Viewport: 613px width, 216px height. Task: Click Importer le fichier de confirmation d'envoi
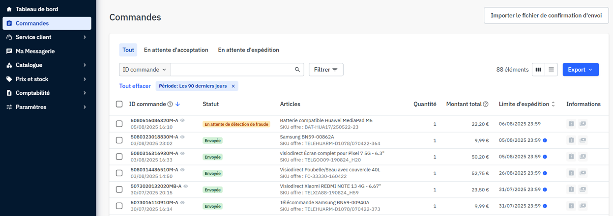[546, 15]
